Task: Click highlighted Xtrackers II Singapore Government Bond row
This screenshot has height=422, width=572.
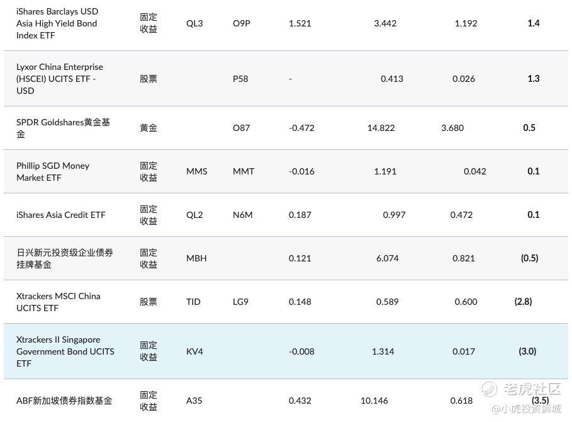Action: click(x=286, y=351)
